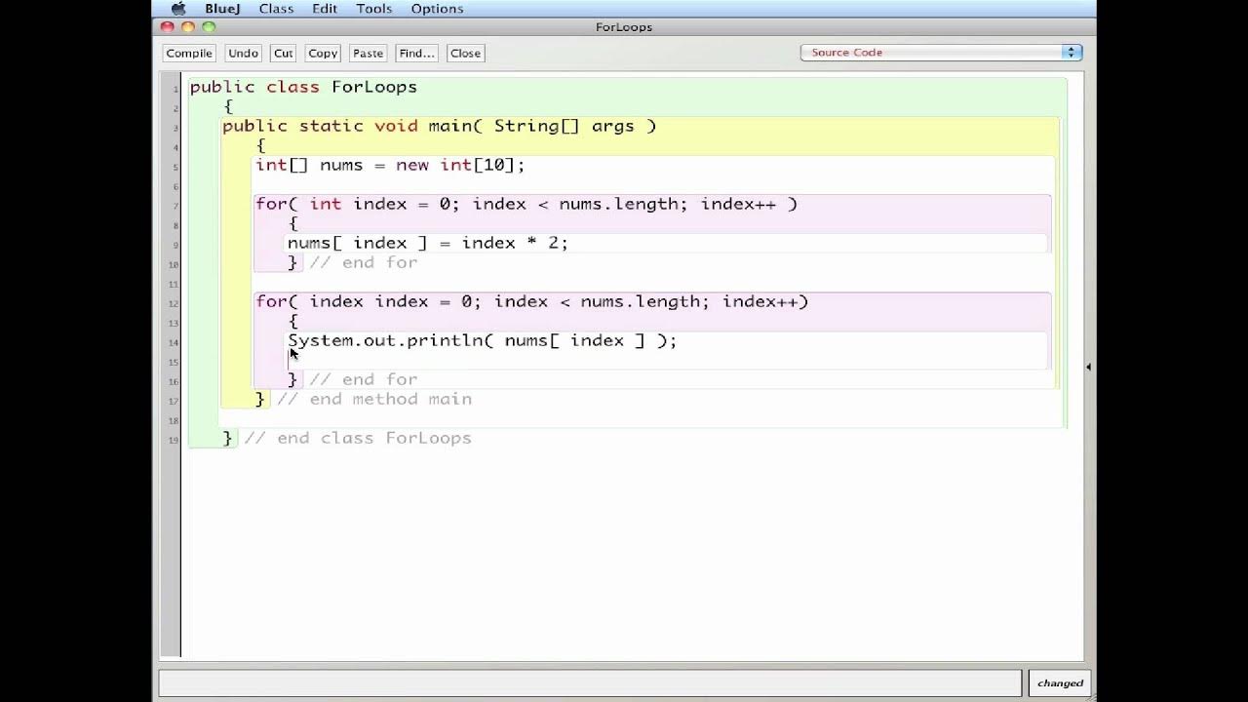Click the small arrow on right editor edge
This screenshot has width=1248, height=702.
coord(1088,367)
